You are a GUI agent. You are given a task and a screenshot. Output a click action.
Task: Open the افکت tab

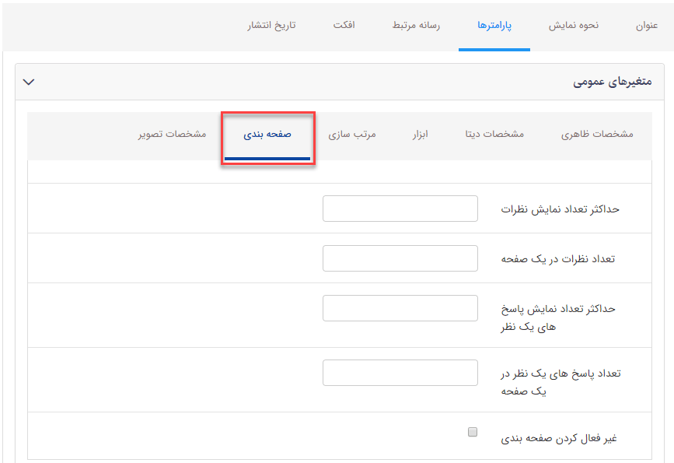pos(344,25)
